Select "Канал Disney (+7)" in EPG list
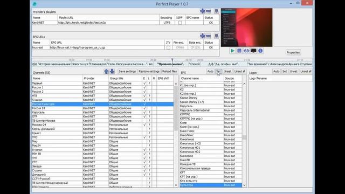The height and width of the screenshot is (194, 345). pyautogui.click(x=211, y=102)
